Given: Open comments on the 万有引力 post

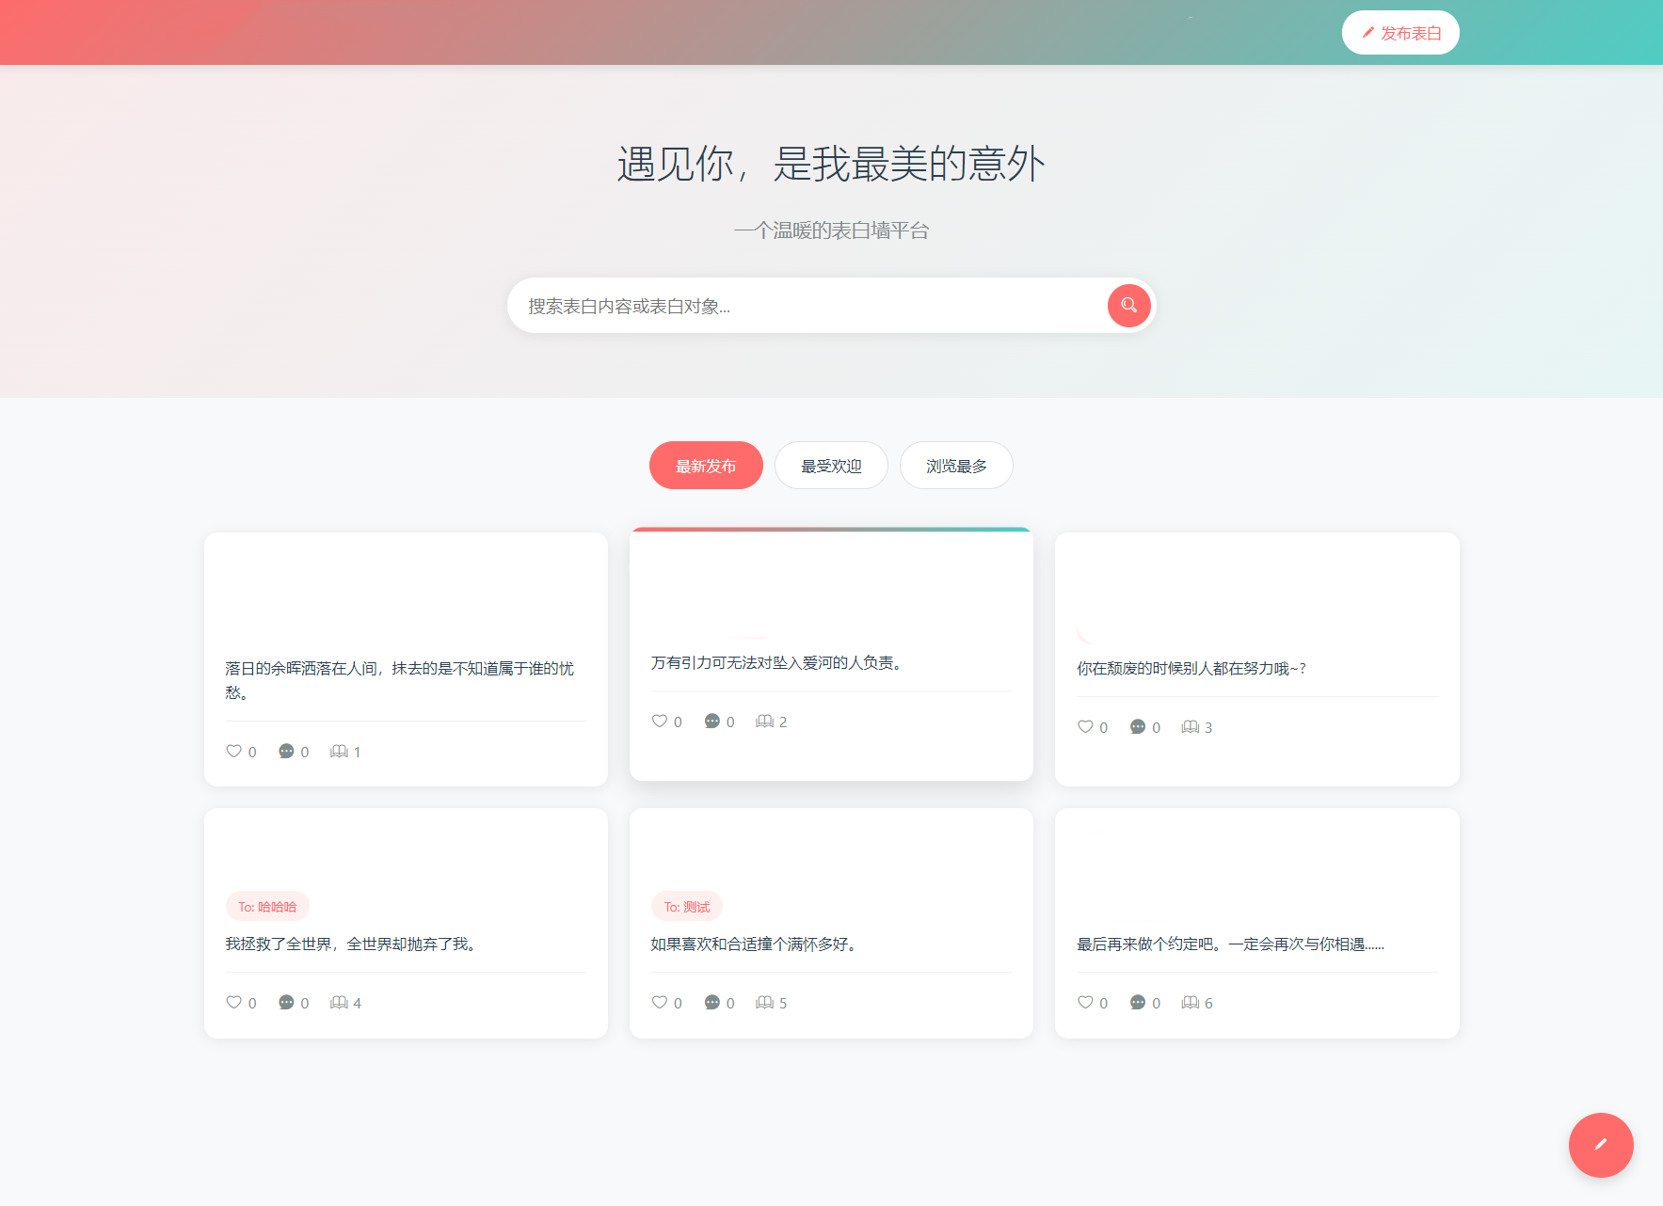Looking at the screenshot, I should point(712,722).
